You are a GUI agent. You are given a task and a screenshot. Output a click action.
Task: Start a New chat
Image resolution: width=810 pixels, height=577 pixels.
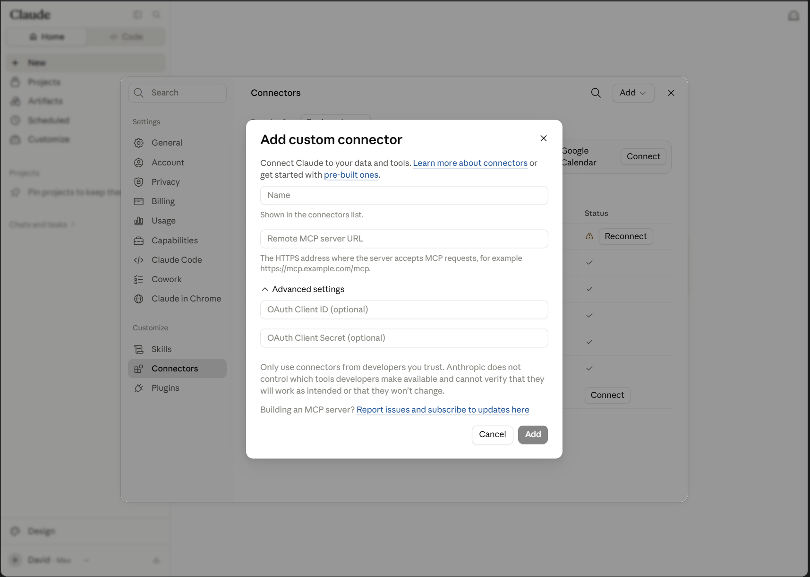(x=85, y=63)
